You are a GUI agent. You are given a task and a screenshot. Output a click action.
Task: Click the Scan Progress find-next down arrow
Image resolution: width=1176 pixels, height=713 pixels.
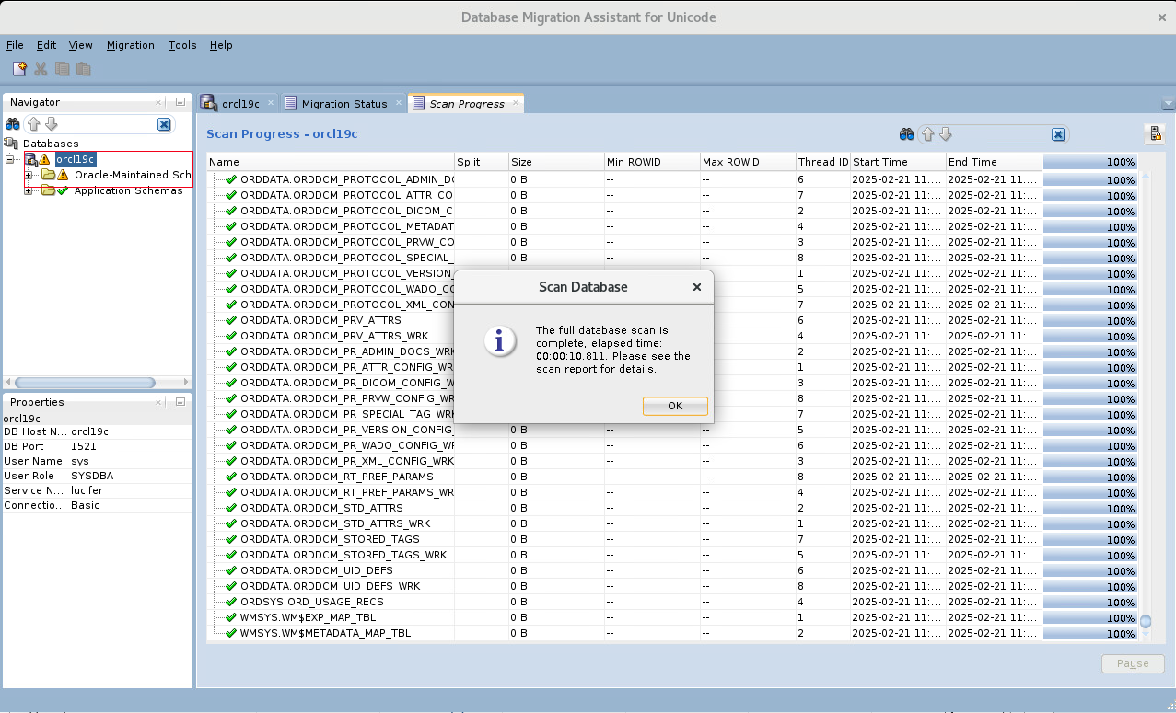point(946,134)
